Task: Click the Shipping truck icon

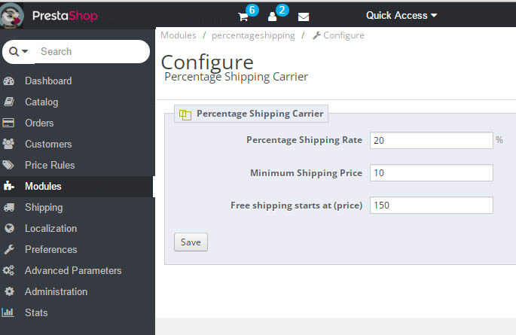Action: (9, 207)
